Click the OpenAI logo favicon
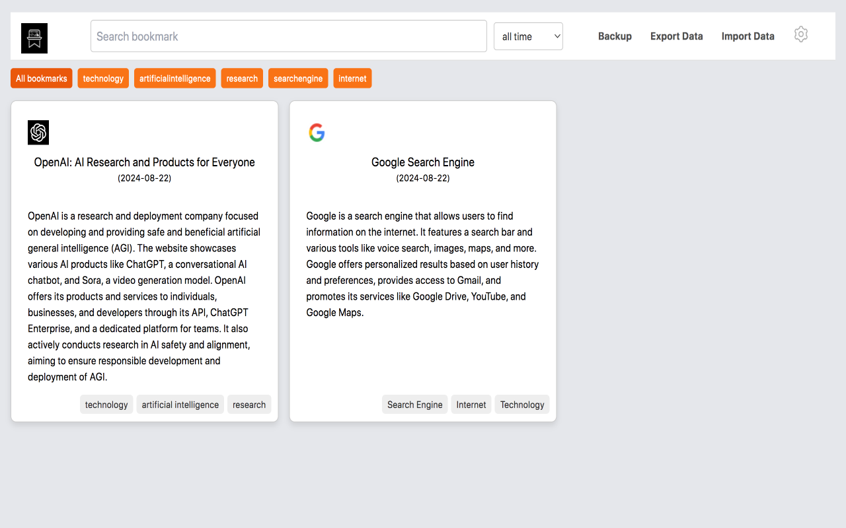Screen dimensions: 846x528 38,133
